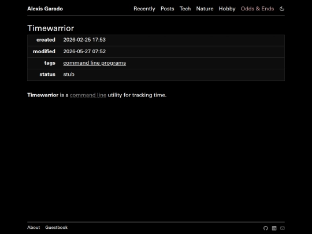Navigate to the Tech section
312x234 pixels.
pos(185,9)
